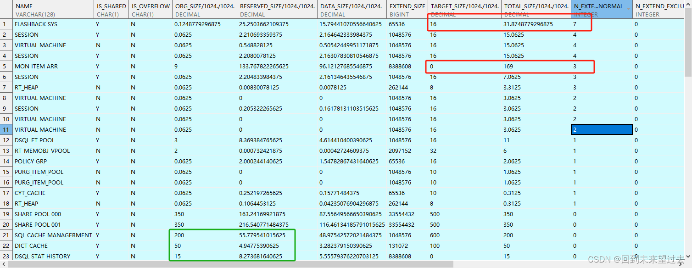Select the ORG_SIZE/1024./1024. column header
The width and height of the screenshot is (692, 268).
pos(205,10)
